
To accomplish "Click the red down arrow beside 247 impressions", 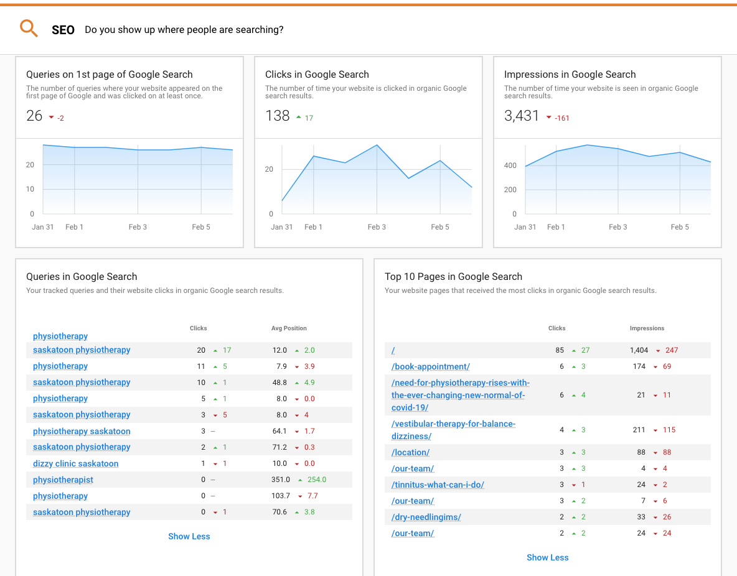I will [x=659, y=350].
